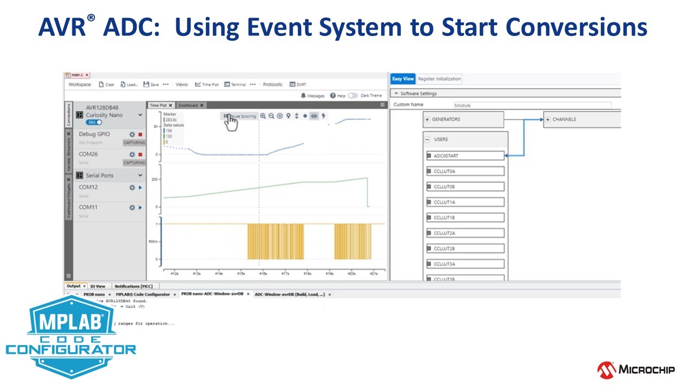Image resolution: width=686 pixels, height=386 pixels.
Task: Open the IO View tab
Action: 98,286
